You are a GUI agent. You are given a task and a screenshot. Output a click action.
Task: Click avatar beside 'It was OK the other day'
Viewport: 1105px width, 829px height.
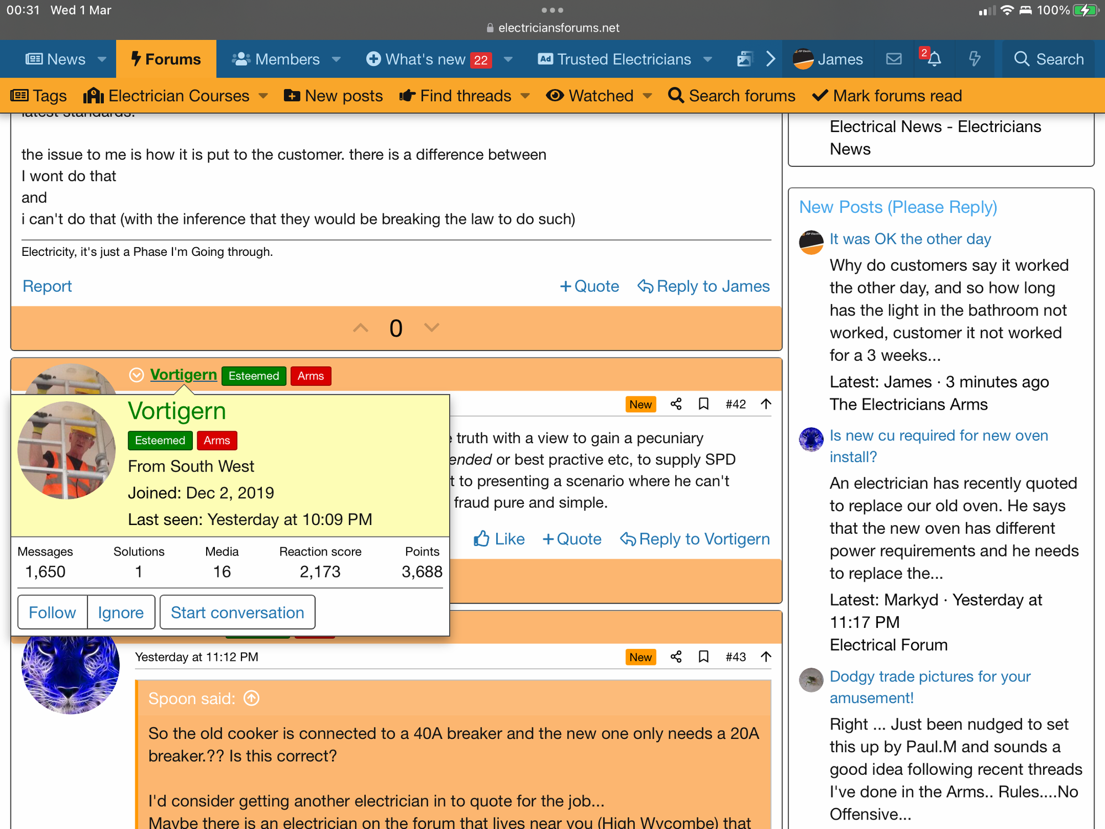click(811, 242)
